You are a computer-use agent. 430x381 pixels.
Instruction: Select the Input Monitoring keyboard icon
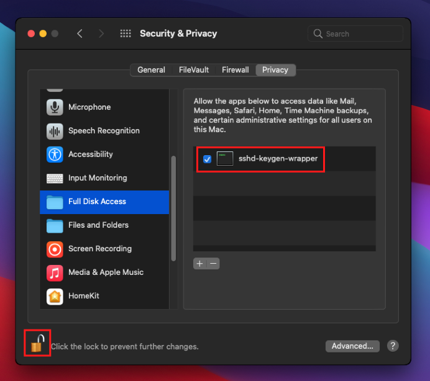coord(55,178)
